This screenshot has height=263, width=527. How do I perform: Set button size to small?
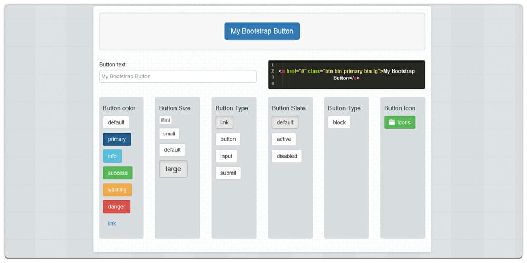pos(169,134)
